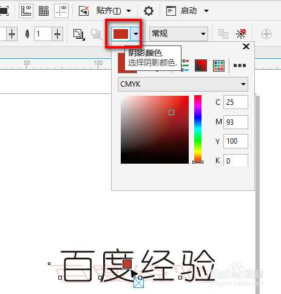Open the shadow color dropdown arrow
The height and width of the screenshot is (294, 281).
[x=135, y=34]
